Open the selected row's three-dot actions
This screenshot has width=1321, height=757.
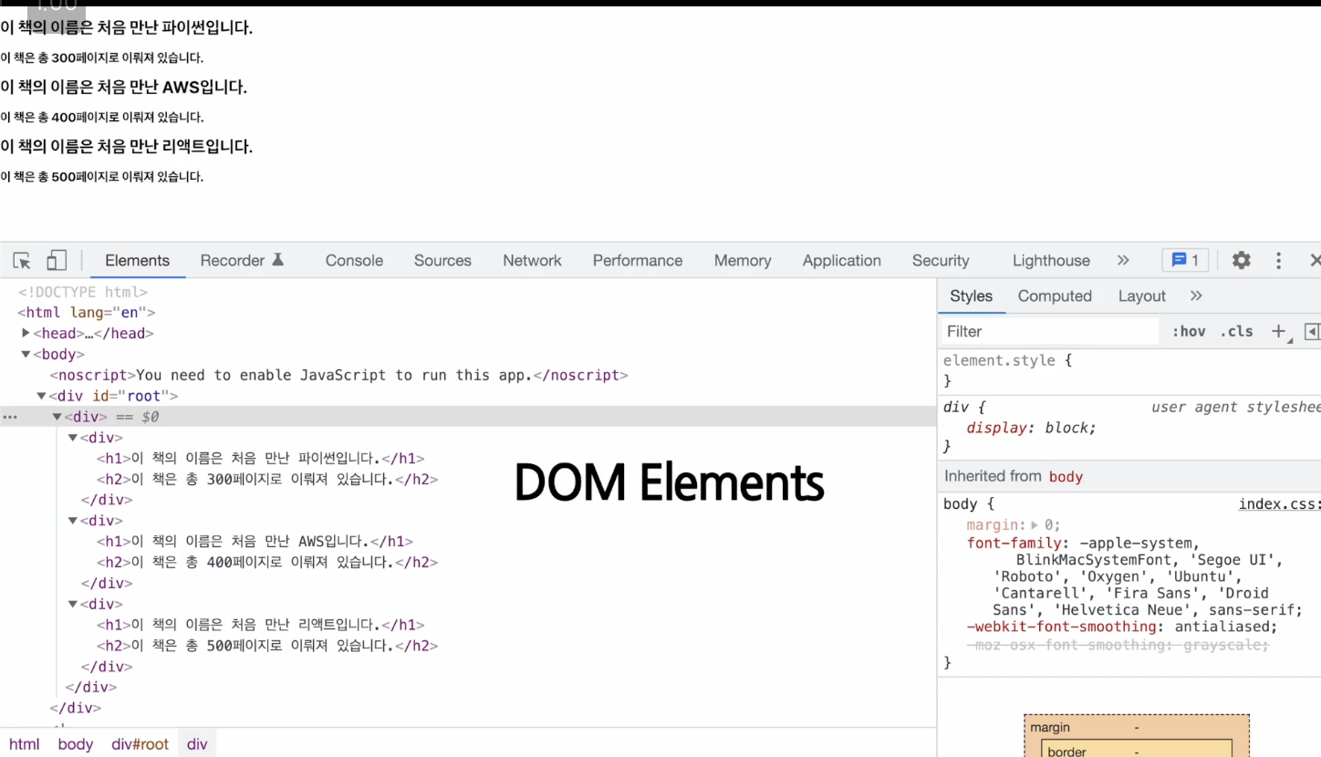[x=10, y=417]
